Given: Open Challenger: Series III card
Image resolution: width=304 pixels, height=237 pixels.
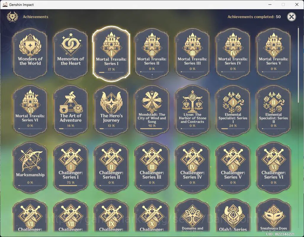Looking at the screenshot, I should [152, 168].
